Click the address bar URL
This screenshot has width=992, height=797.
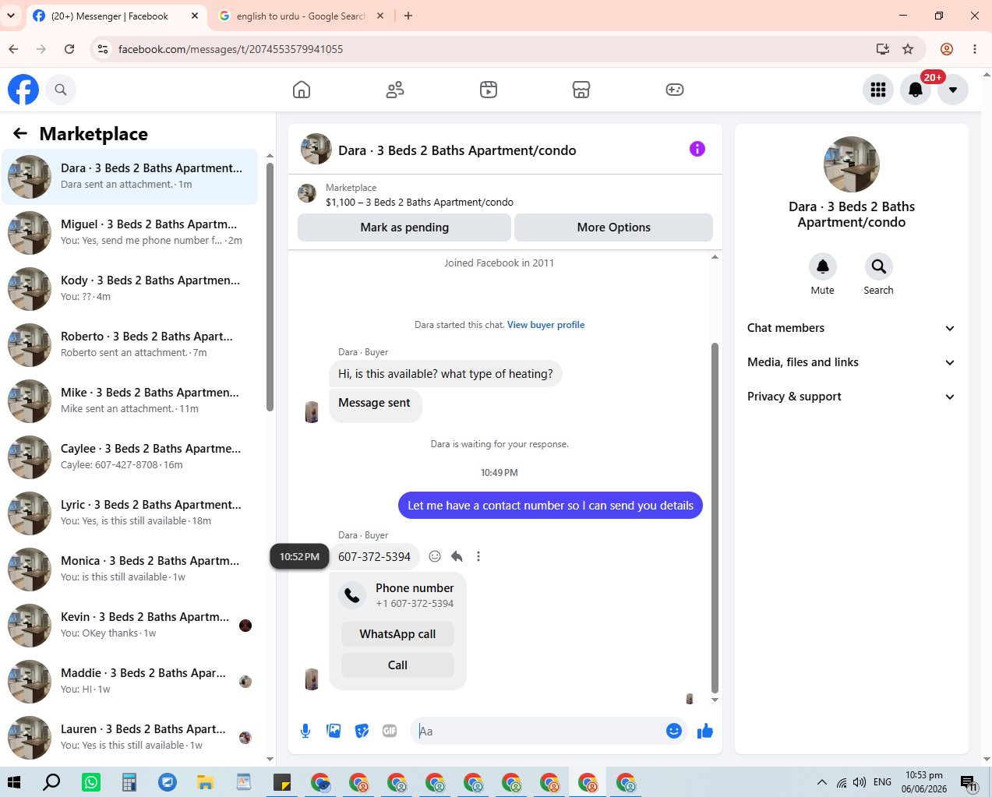pyautogui.click(x=231, y=49)
